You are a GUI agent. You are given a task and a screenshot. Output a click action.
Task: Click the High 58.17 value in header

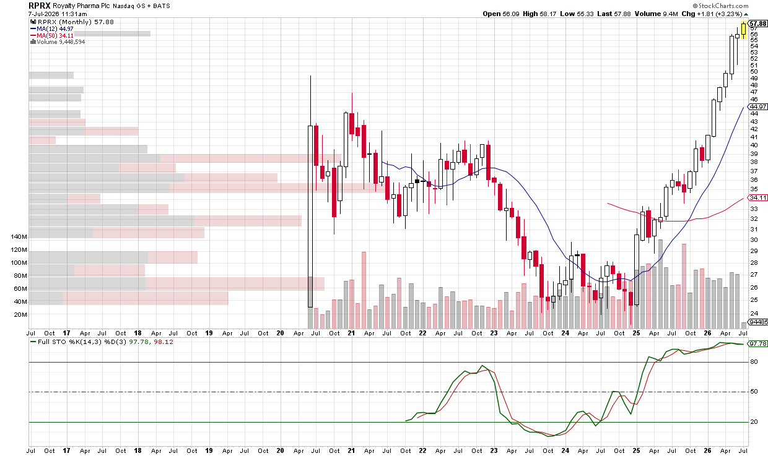[540, 14]
